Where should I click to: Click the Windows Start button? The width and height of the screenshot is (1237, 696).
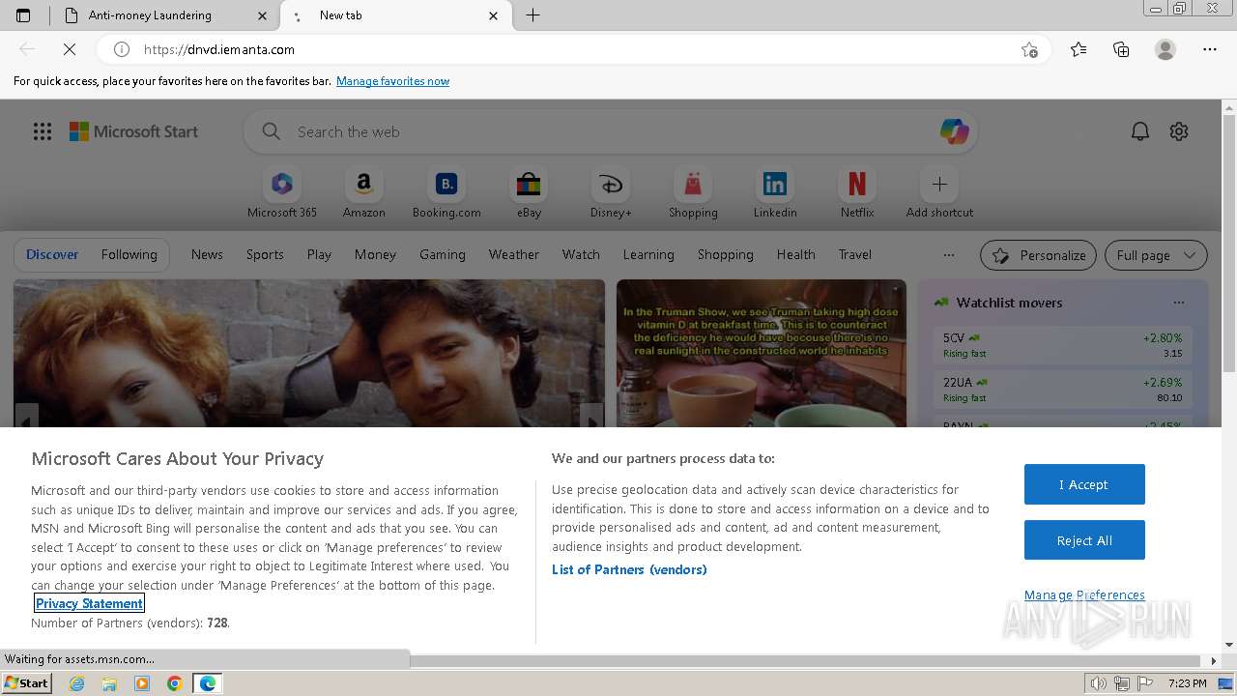click(x=27, y=682)
